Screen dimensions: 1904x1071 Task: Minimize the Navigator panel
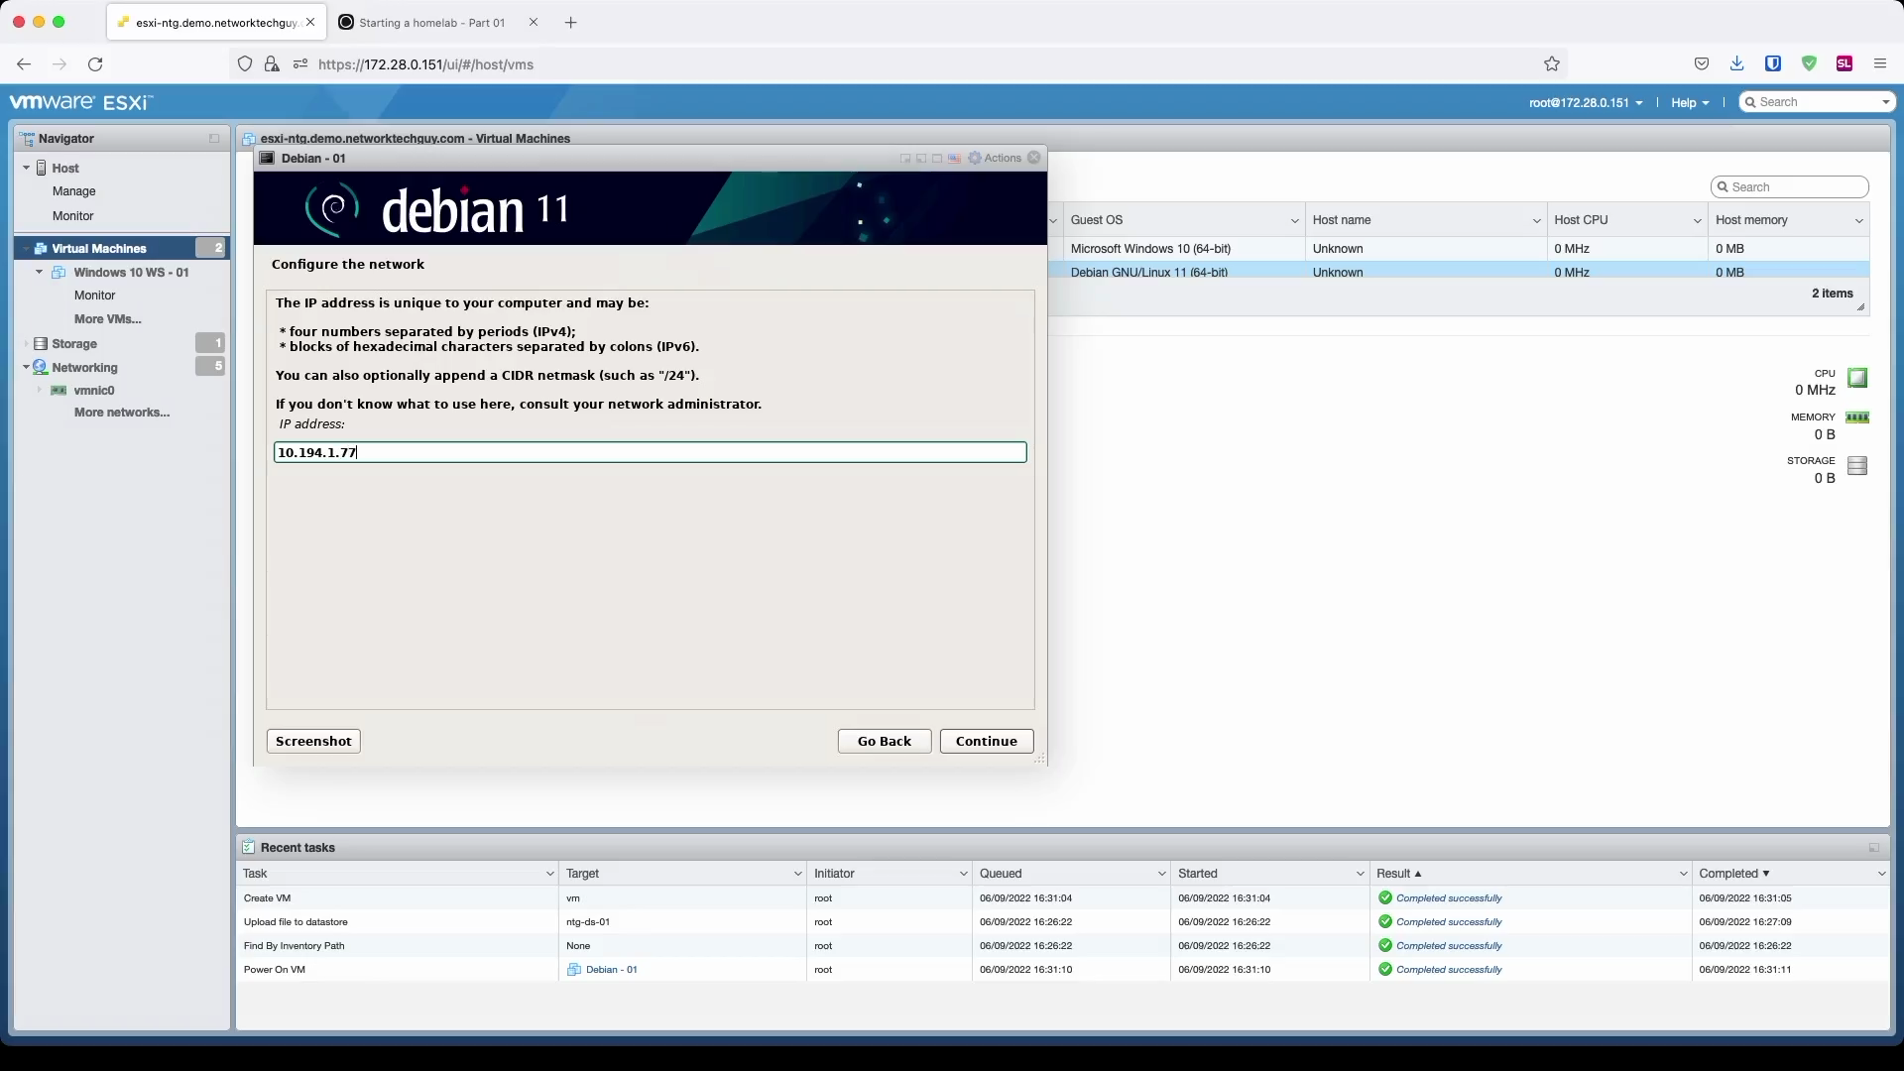click(x=214, y=139)
